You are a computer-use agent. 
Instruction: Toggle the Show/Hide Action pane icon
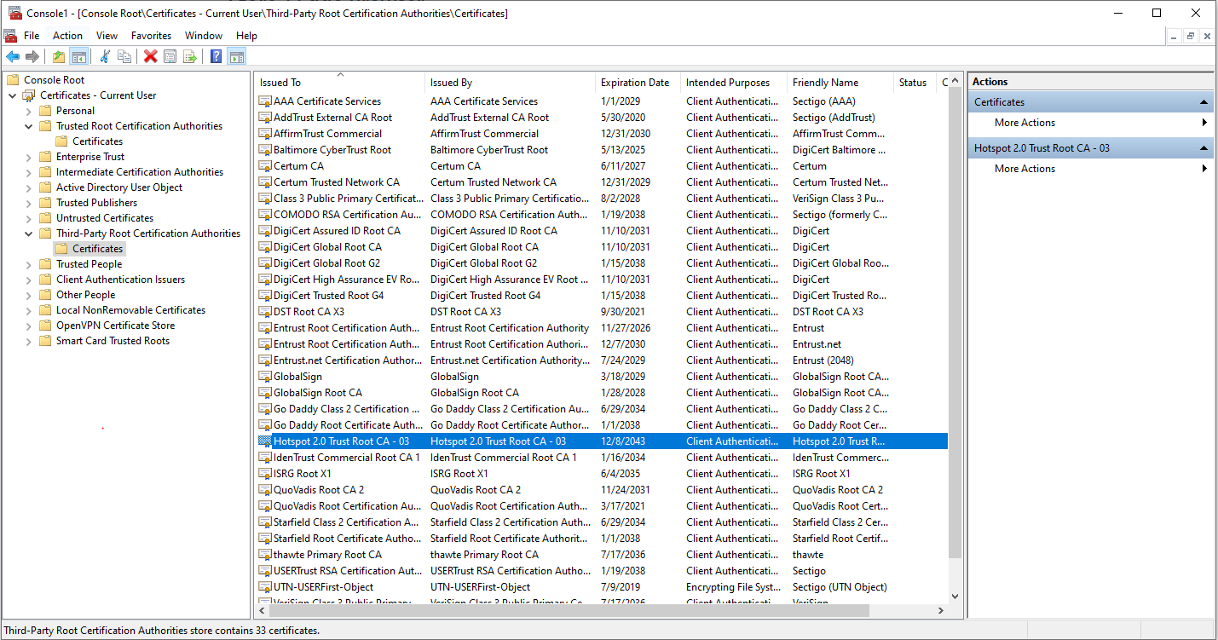click(237, 55)
